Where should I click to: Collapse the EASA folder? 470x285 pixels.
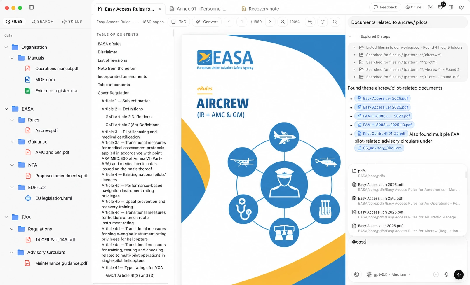point(6,109)
